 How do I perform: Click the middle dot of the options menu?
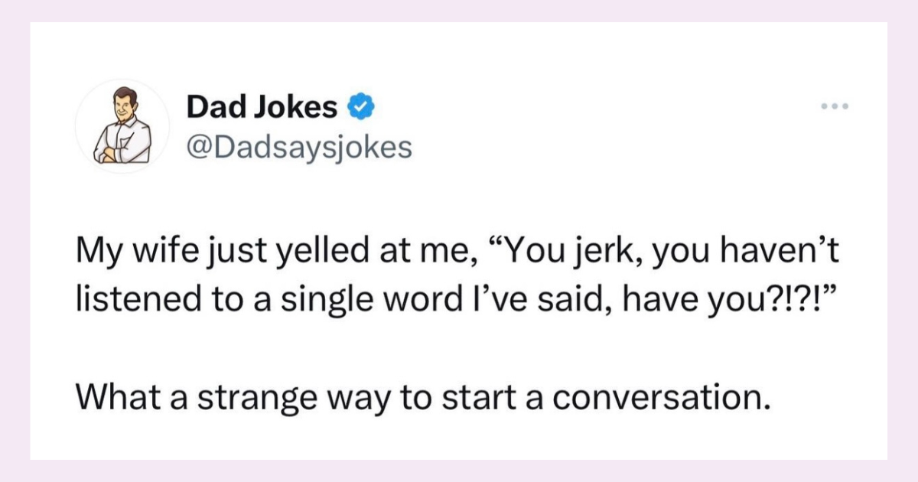coord(834,106)
